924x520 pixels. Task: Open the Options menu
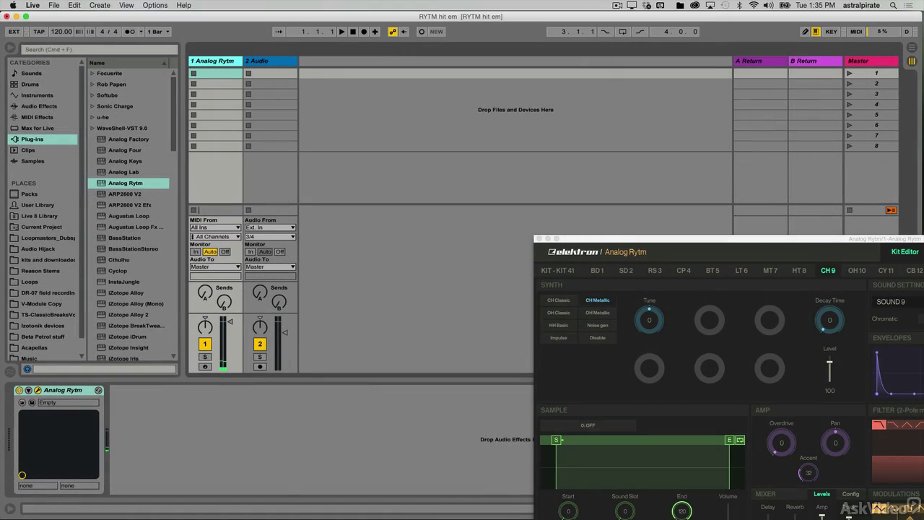(x=155, y=5)
